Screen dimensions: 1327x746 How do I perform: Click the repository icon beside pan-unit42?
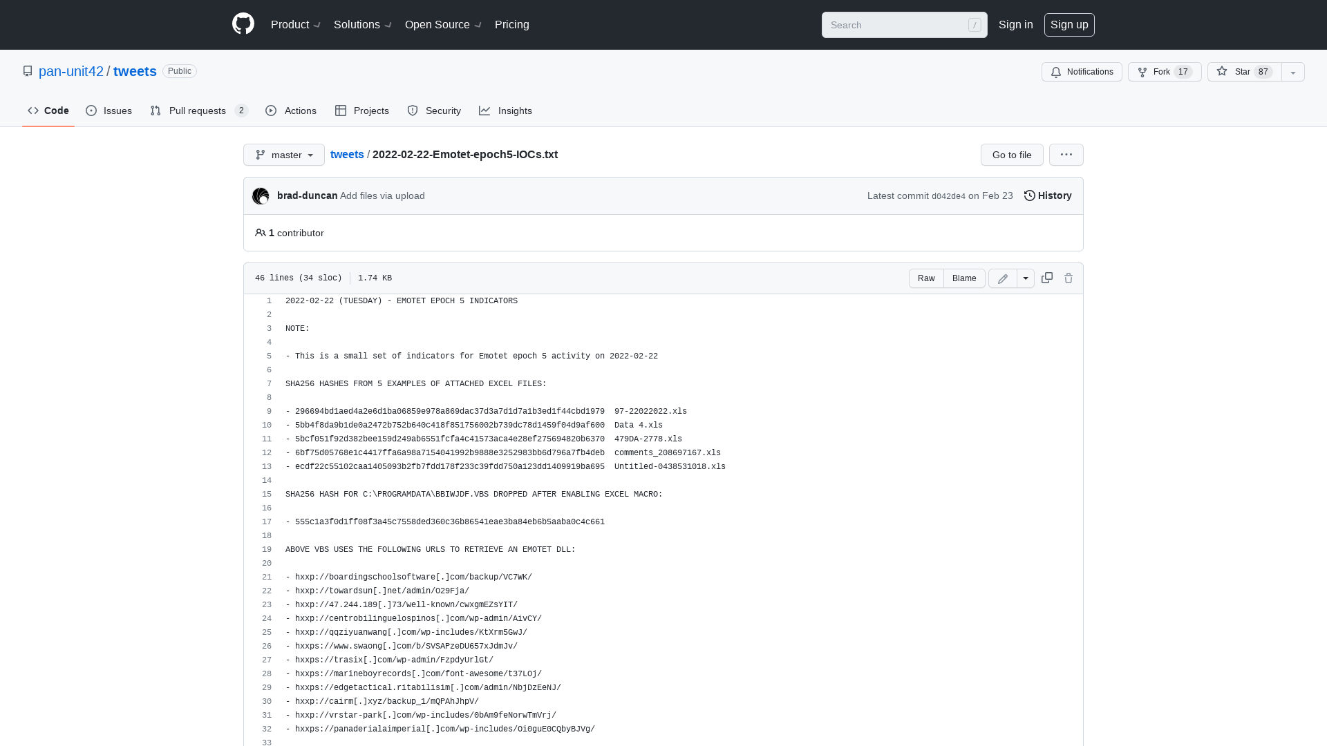(28, 71)
